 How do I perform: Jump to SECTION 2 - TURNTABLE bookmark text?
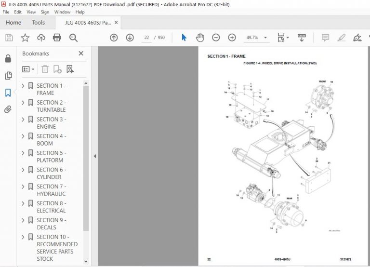51,106
